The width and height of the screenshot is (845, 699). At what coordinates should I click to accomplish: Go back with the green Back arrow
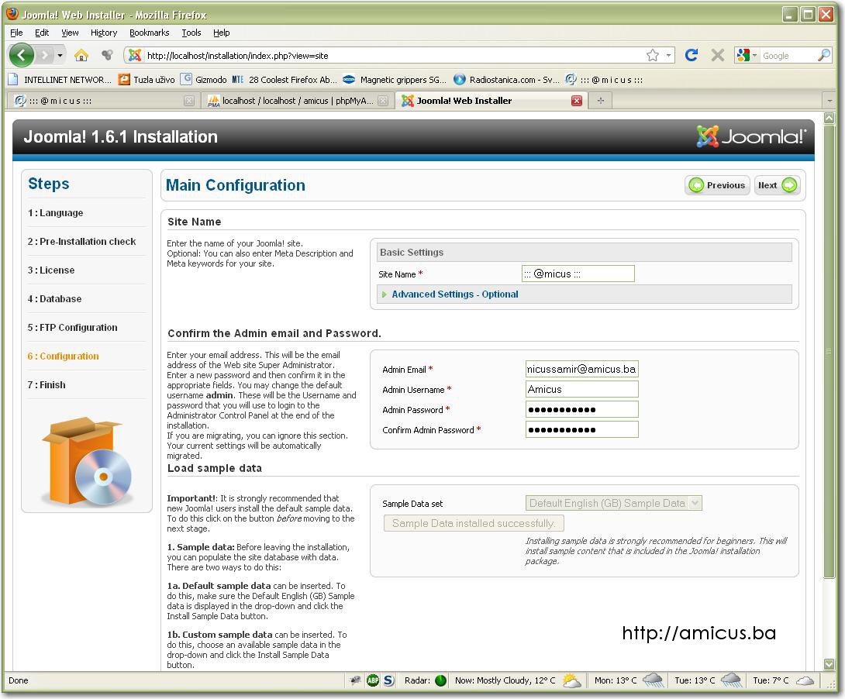(21, 55)
